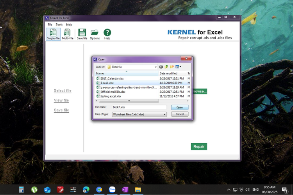Select ga-sources-referring-sites-trend-month file

tap(129, 87)
